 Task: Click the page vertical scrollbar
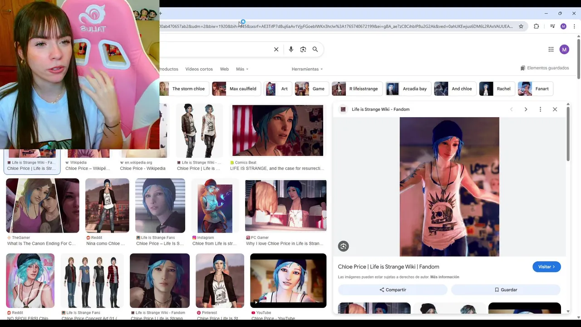pos(578,59)
